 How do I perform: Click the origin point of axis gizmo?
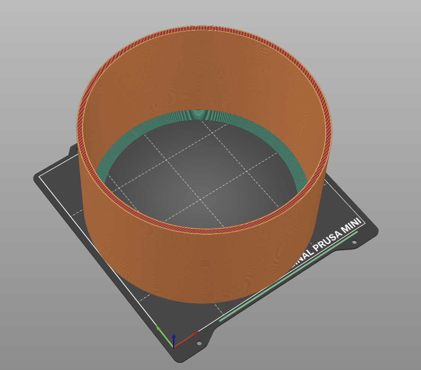coord(174,348)
